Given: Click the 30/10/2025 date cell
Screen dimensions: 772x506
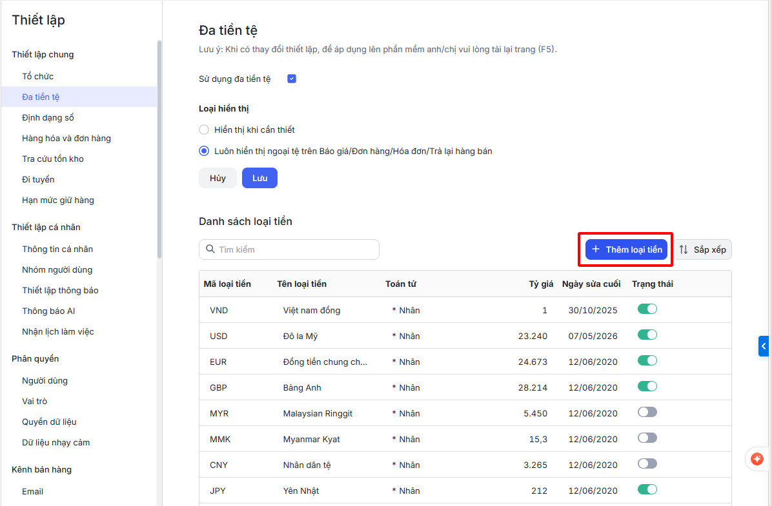Looking at the screenshot, I should 593,310.
